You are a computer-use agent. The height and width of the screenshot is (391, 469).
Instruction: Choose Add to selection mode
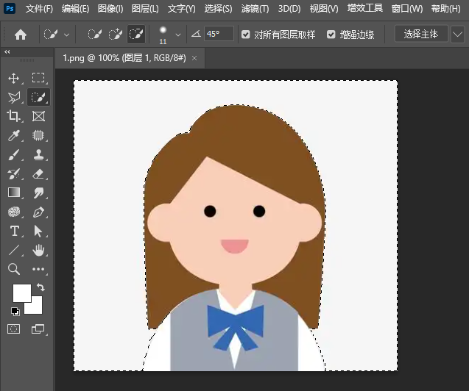click(115, 35)
